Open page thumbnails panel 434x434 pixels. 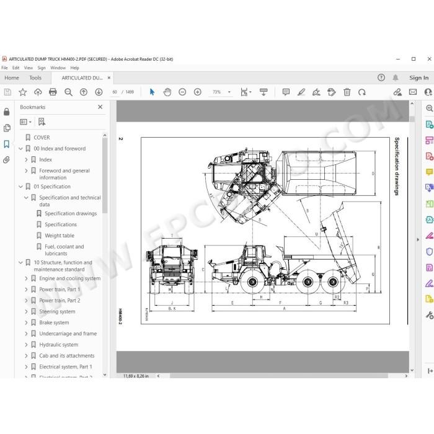click(7, 128)
